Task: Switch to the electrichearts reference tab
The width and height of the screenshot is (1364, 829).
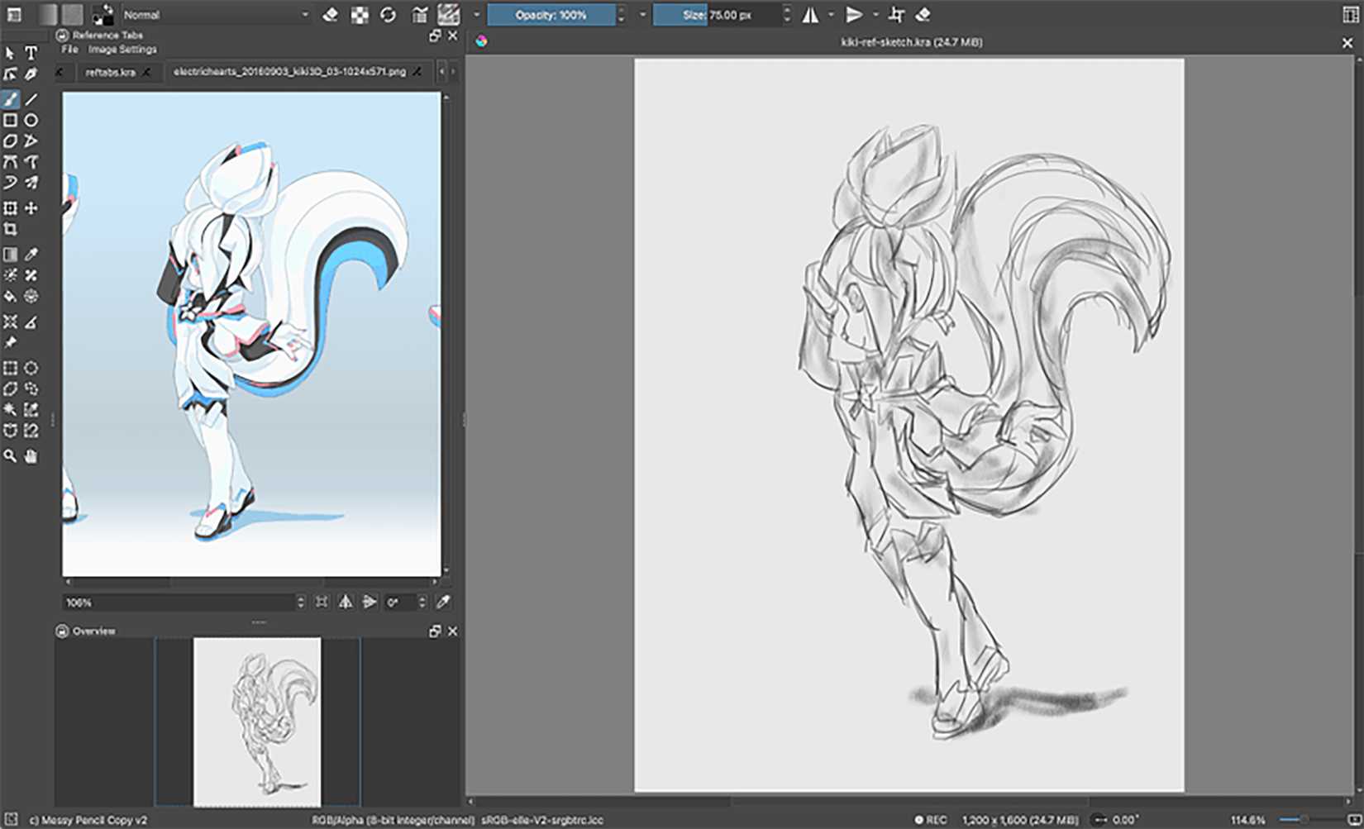Action: (x=289, y=72)
